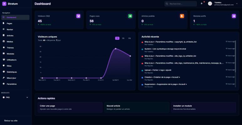Click the activity list scrollbar
242x125 pixels.
[x=235, y=57]
